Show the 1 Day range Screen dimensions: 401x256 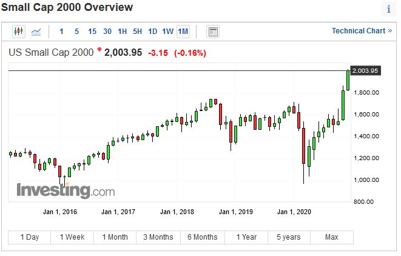(x=30, y=237)
